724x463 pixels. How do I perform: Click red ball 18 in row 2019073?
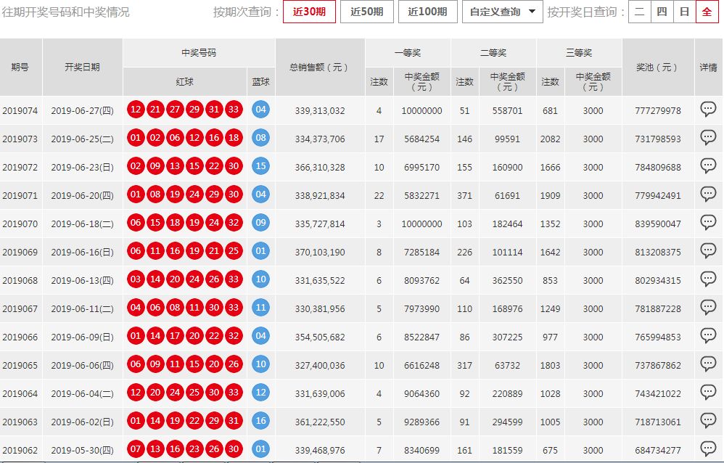click(234, 138)
